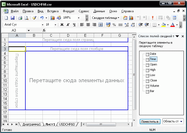Switch to the Диаграмма1 sheet tab
The width and height of the screenshot is (187, 133).
coord(32,124)
